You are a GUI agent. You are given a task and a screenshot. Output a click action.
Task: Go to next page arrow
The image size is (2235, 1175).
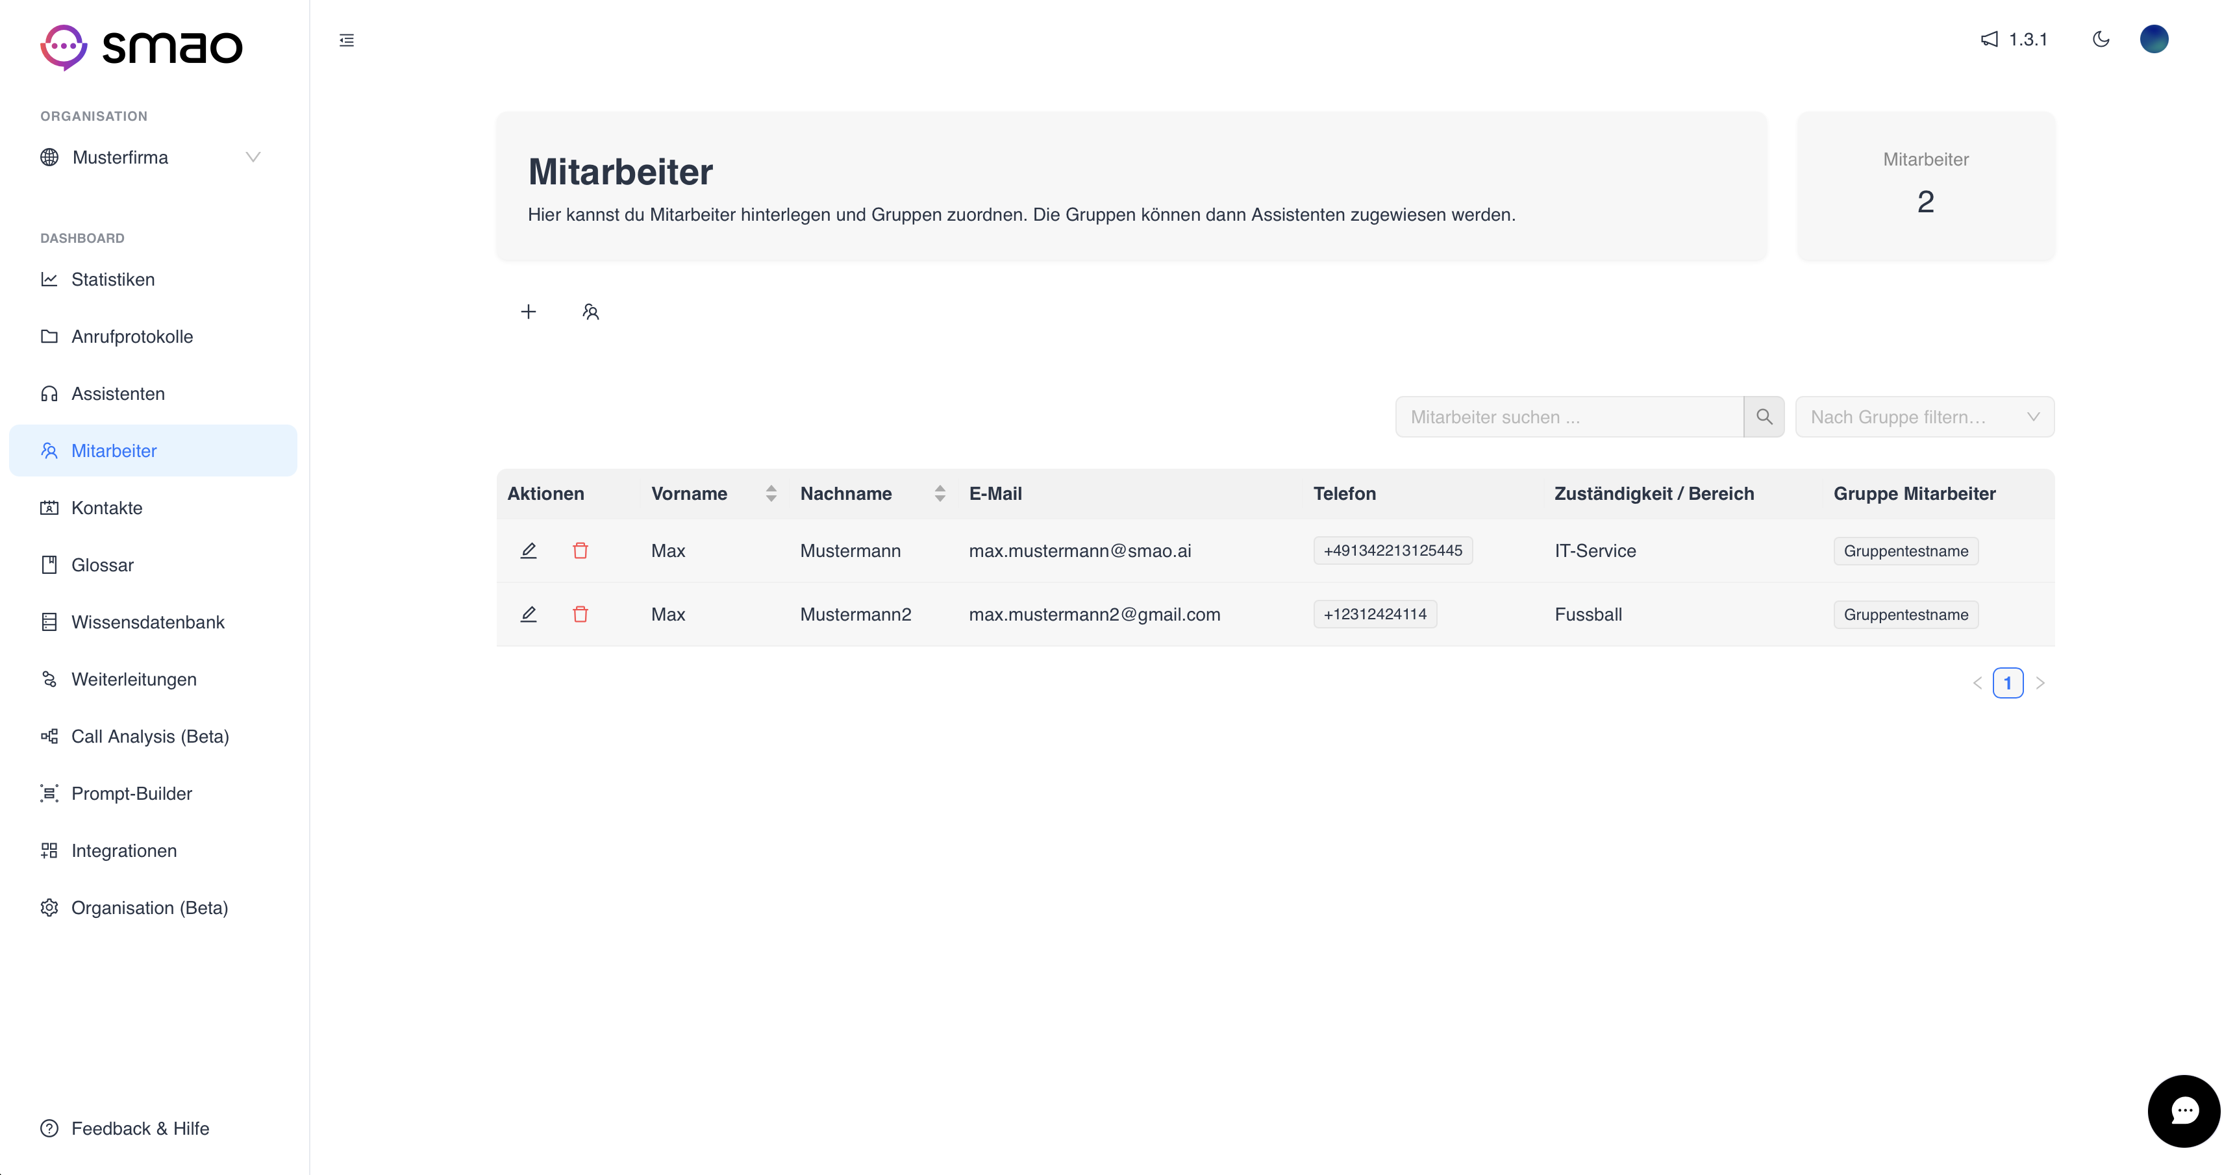pyautogui.click(x=2040, y=684)
